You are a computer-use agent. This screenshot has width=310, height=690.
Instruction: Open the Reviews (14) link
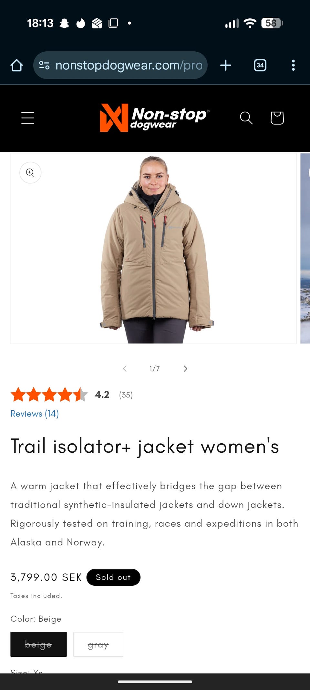pos(35,414)
